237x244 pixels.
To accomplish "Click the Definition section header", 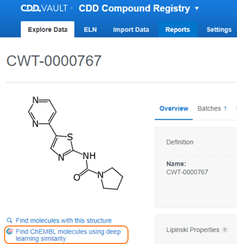I will click(180, 142).
